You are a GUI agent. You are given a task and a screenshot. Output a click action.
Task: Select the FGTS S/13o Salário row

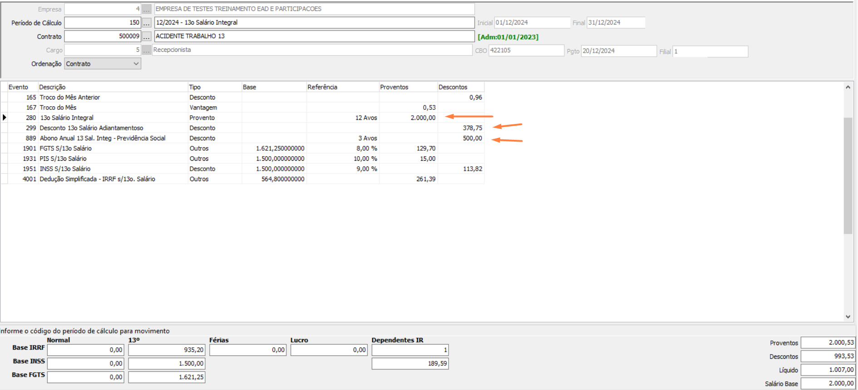tap(66, 148)
